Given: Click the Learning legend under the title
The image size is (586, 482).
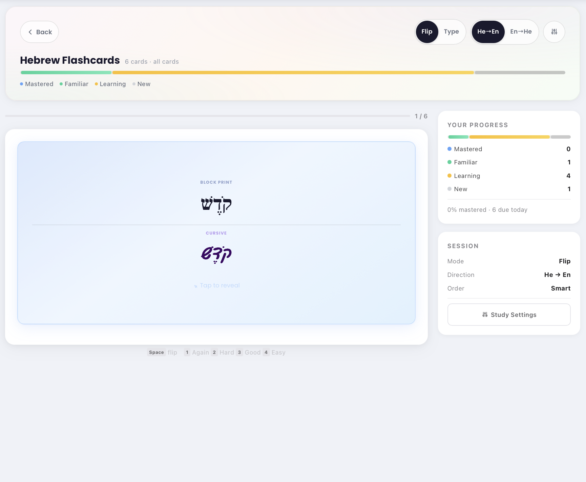Looking at the screenshot, I should 110,84.
